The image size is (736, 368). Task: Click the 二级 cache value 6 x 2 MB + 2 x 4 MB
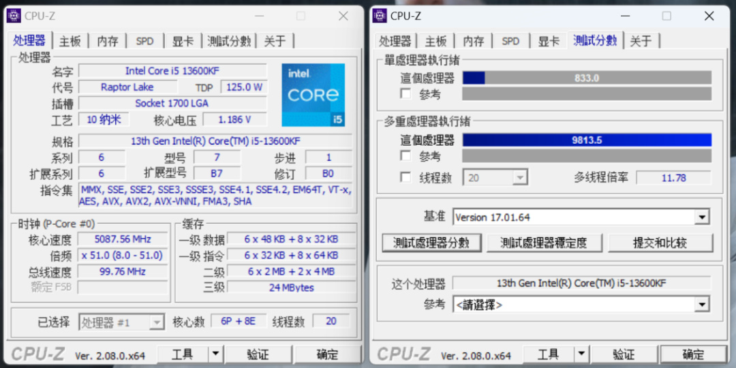coord(291,271)
